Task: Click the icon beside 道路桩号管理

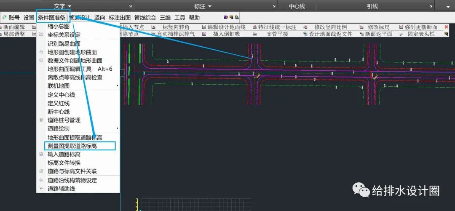Action: coord(41,120)
